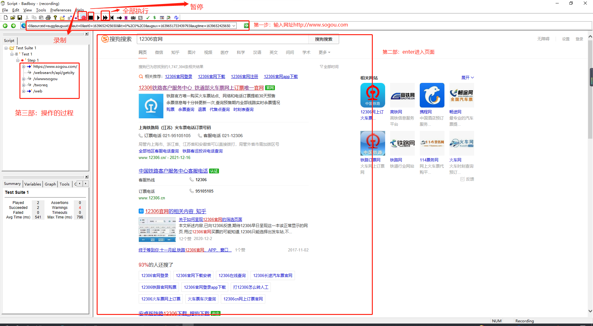Click the green check assertion icon
Screen dimensions: 593x326
(148, 18)
